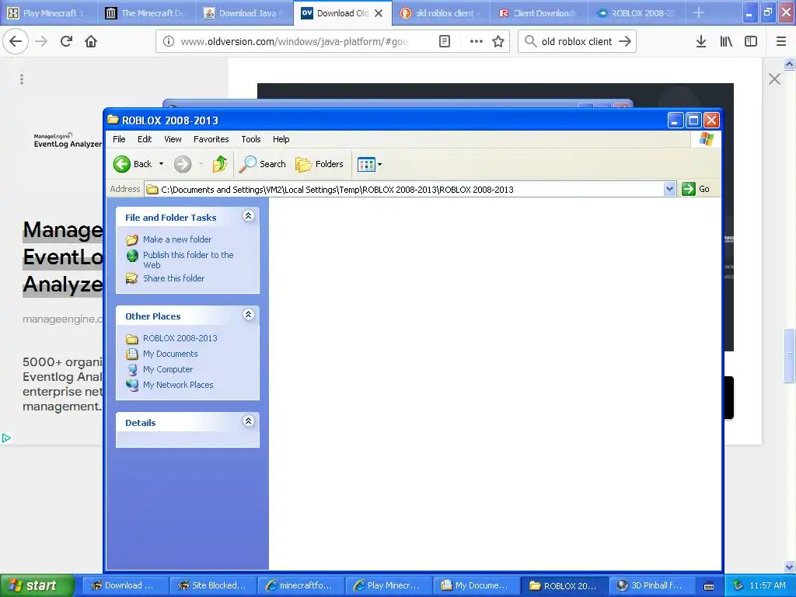Screen dimensions: 796x597
Task: Click the Firefox search box
Action: (577, 42)
